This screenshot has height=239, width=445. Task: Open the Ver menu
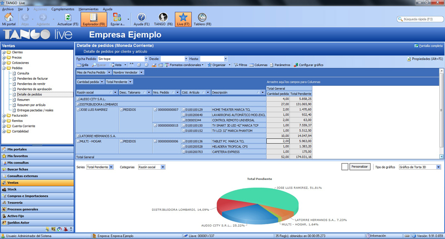20,10
